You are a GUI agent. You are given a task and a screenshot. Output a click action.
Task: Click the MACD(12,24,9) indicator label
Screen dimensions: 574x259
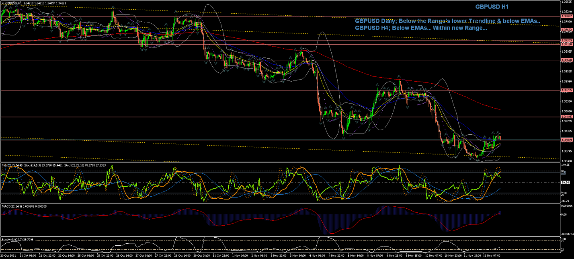coord(12,206)
